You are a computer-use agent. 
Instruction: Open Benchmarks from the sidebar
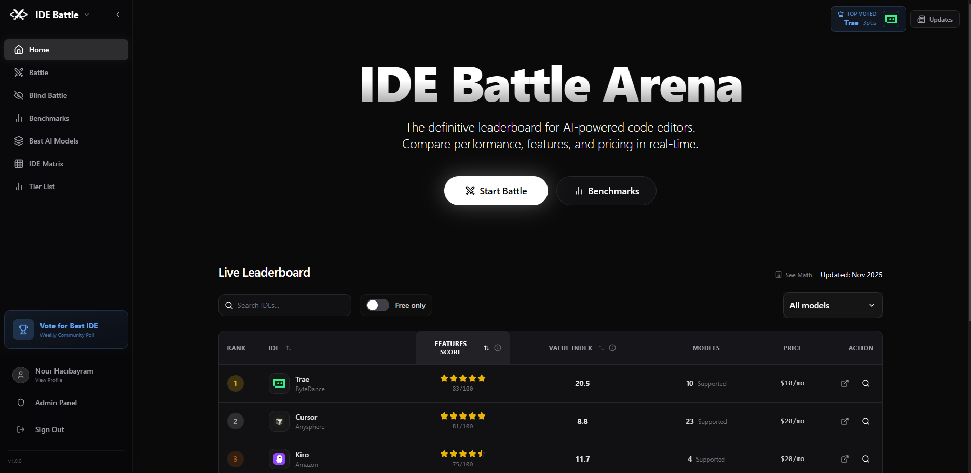49,118
